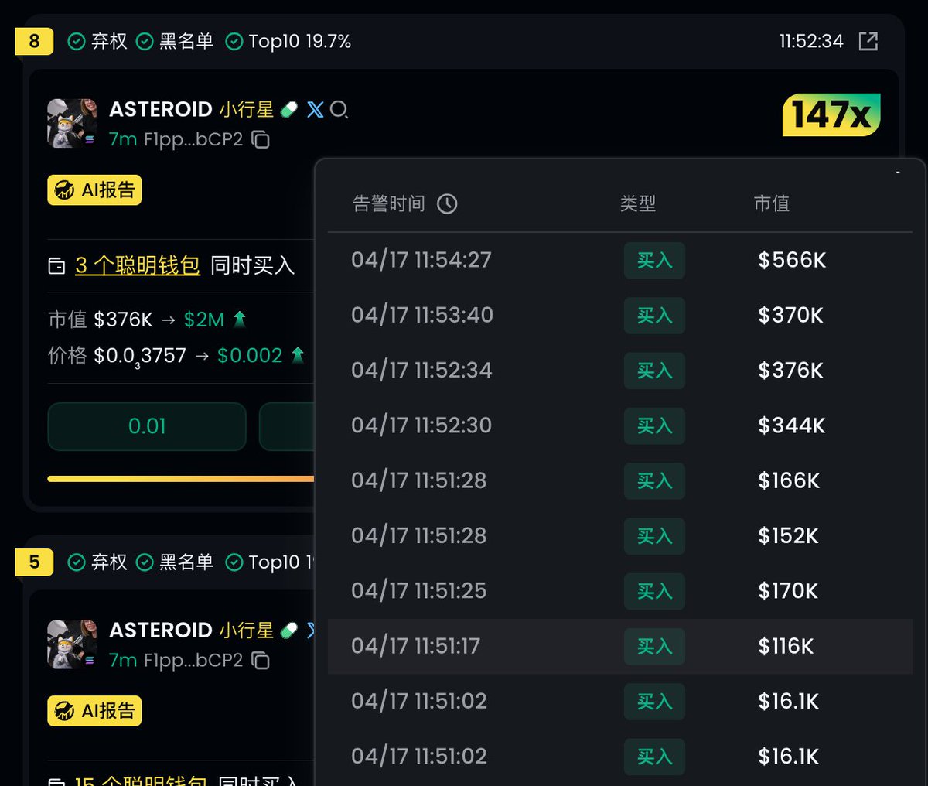Click the pill icon in second ASTEROID card
The image size is (928, 786).
click(x=289, y=631)
